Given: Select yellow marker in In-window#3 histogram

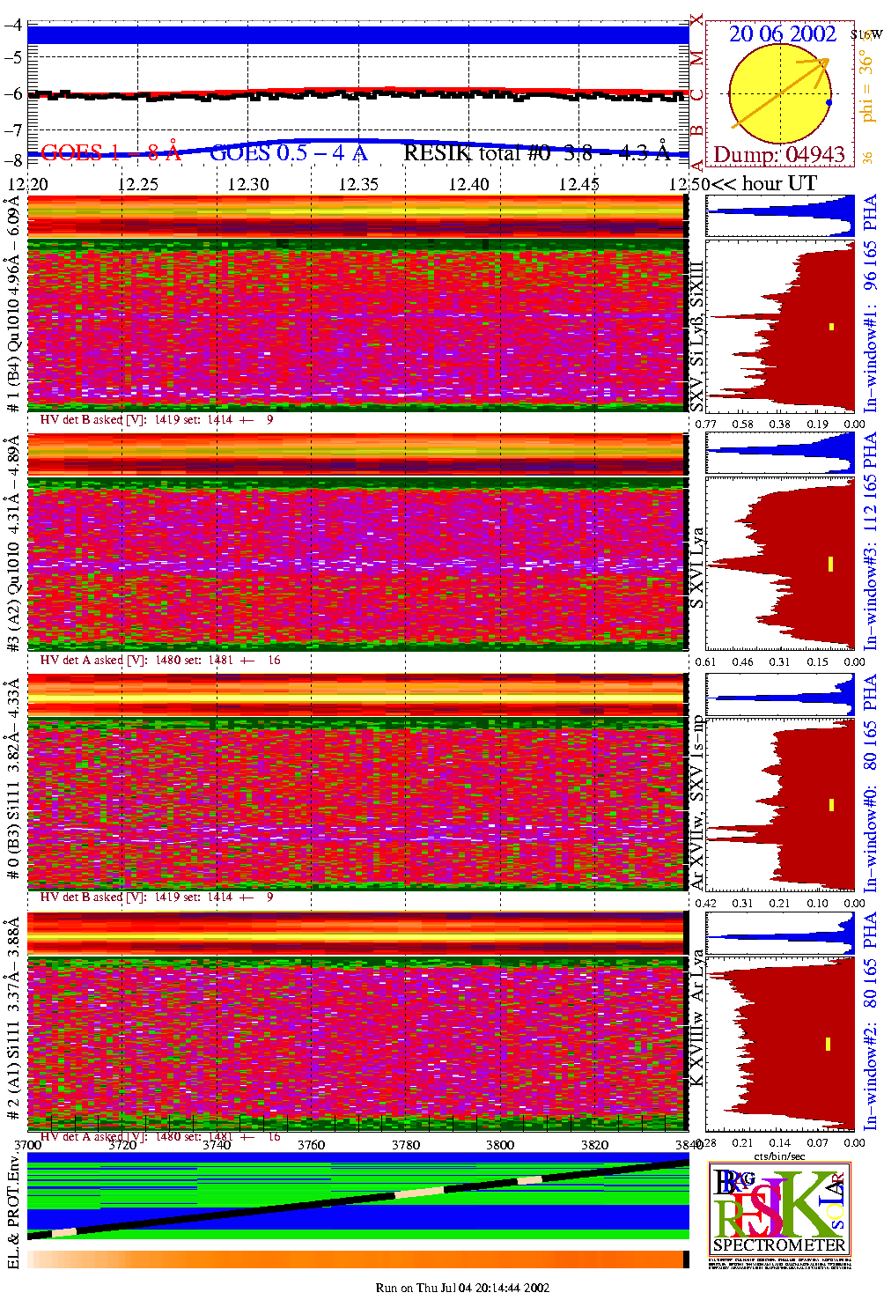Looking at the screenshot, I should point(830,564).
